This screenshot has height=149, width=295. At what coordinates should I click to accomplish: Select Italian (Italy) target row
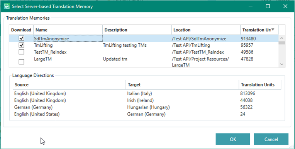click(139, 93)
